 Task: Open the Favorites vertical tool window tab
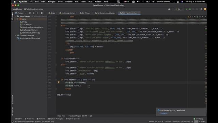12,111
